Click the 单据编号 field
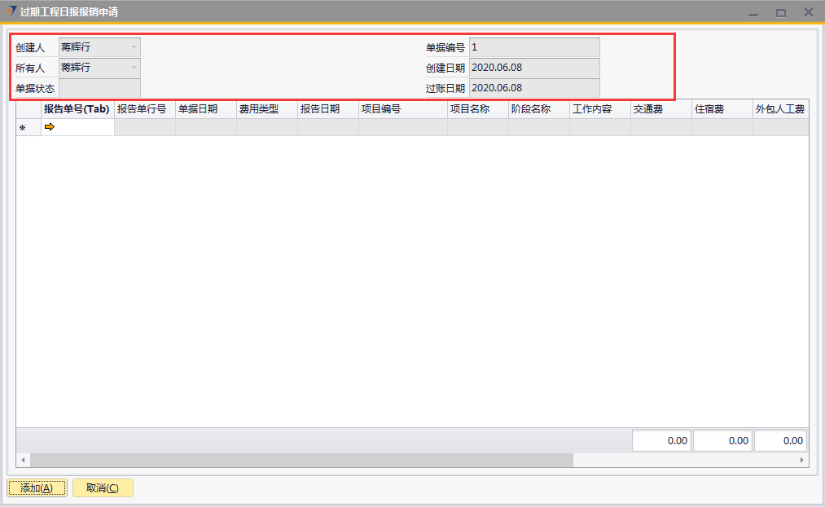 point(534,47)
